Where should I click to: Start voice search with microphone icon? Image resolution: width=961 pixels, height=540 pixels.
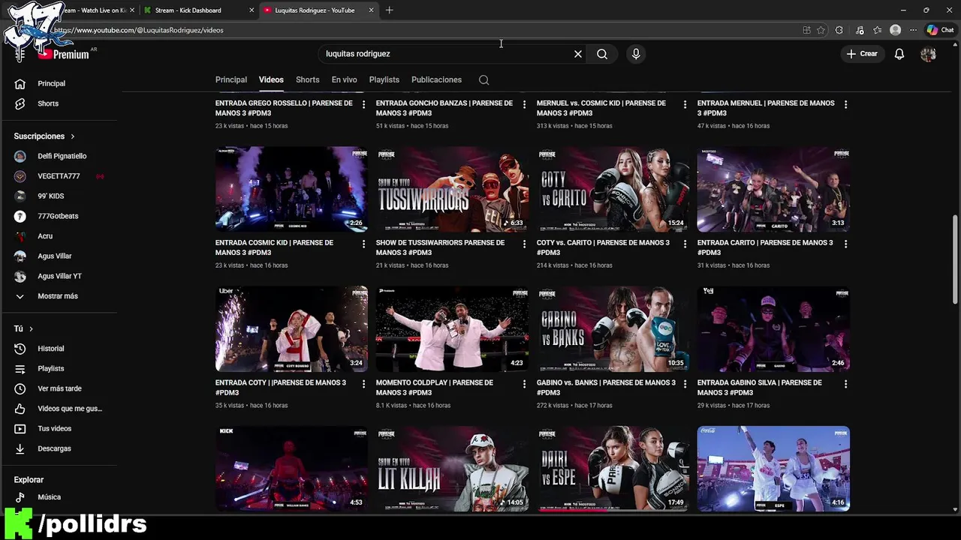pos(636,54)
